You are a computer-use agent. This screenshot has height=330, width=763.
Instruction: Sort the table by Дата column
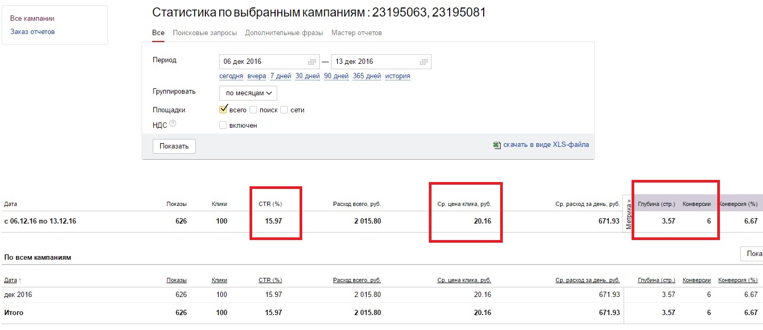click(x=11, y=280)
